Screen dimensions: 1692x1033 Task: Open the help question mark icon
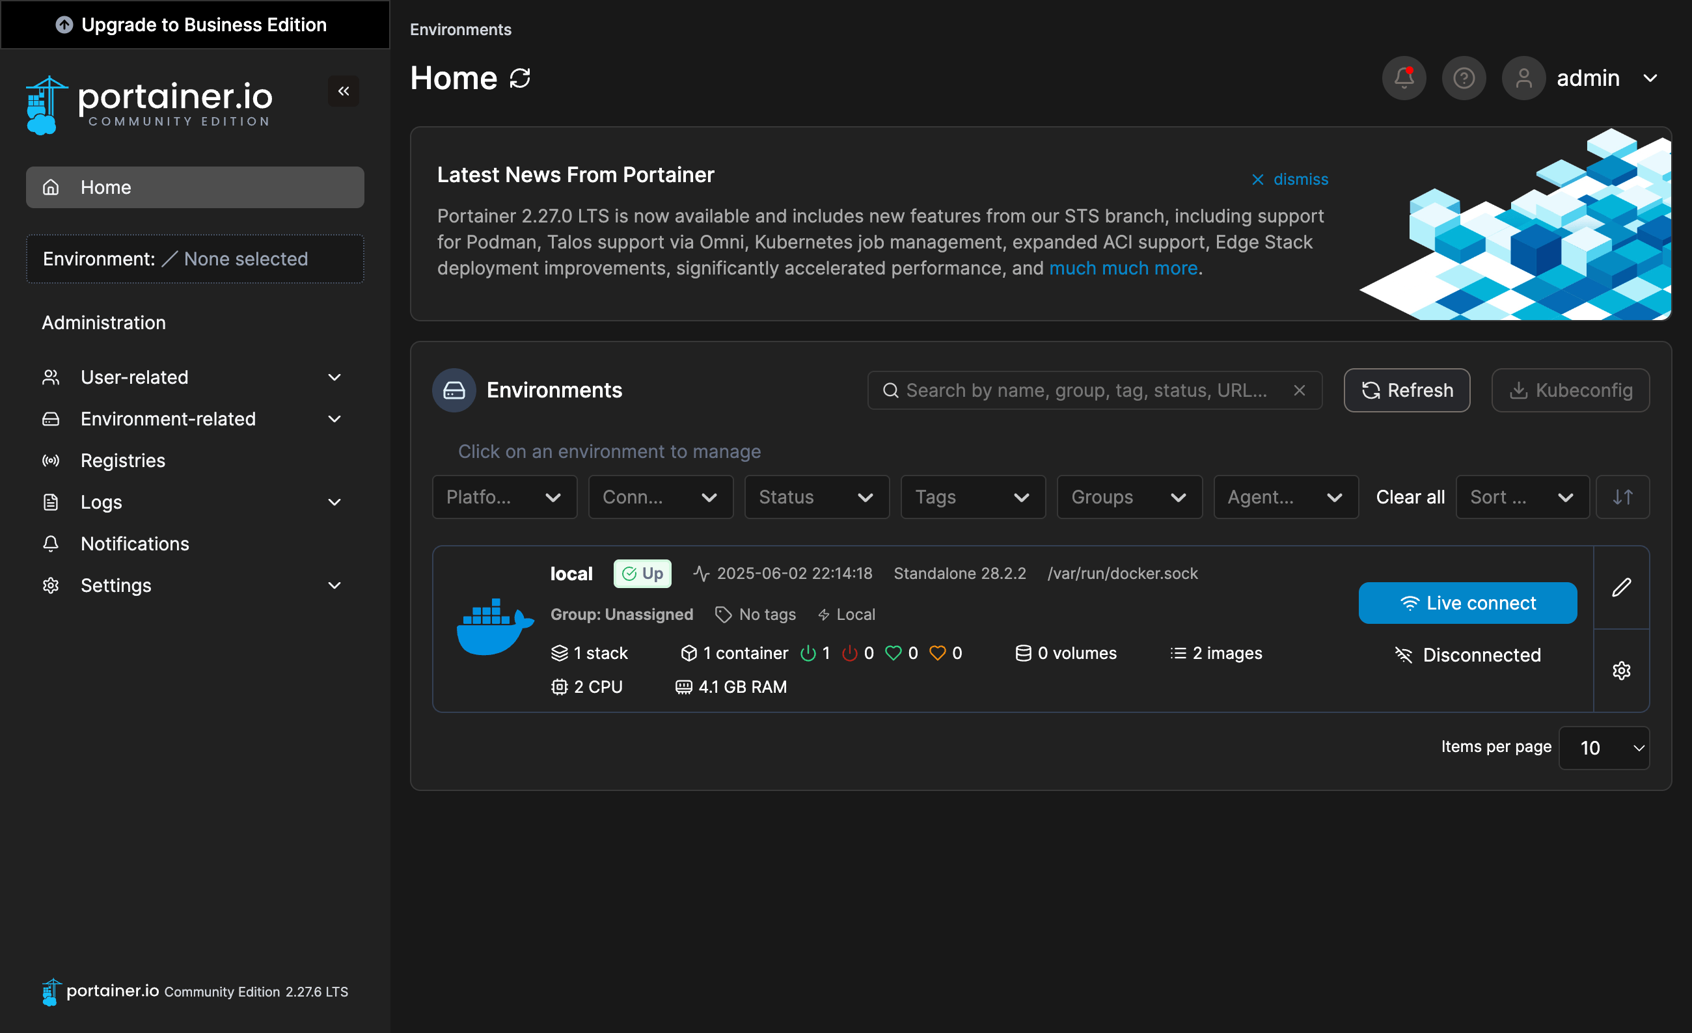pyautogui.click(x=1464, y=78)
